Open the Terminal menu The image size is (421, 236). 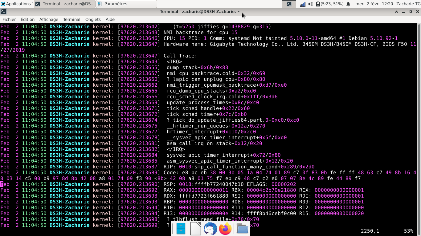(72, 19)
